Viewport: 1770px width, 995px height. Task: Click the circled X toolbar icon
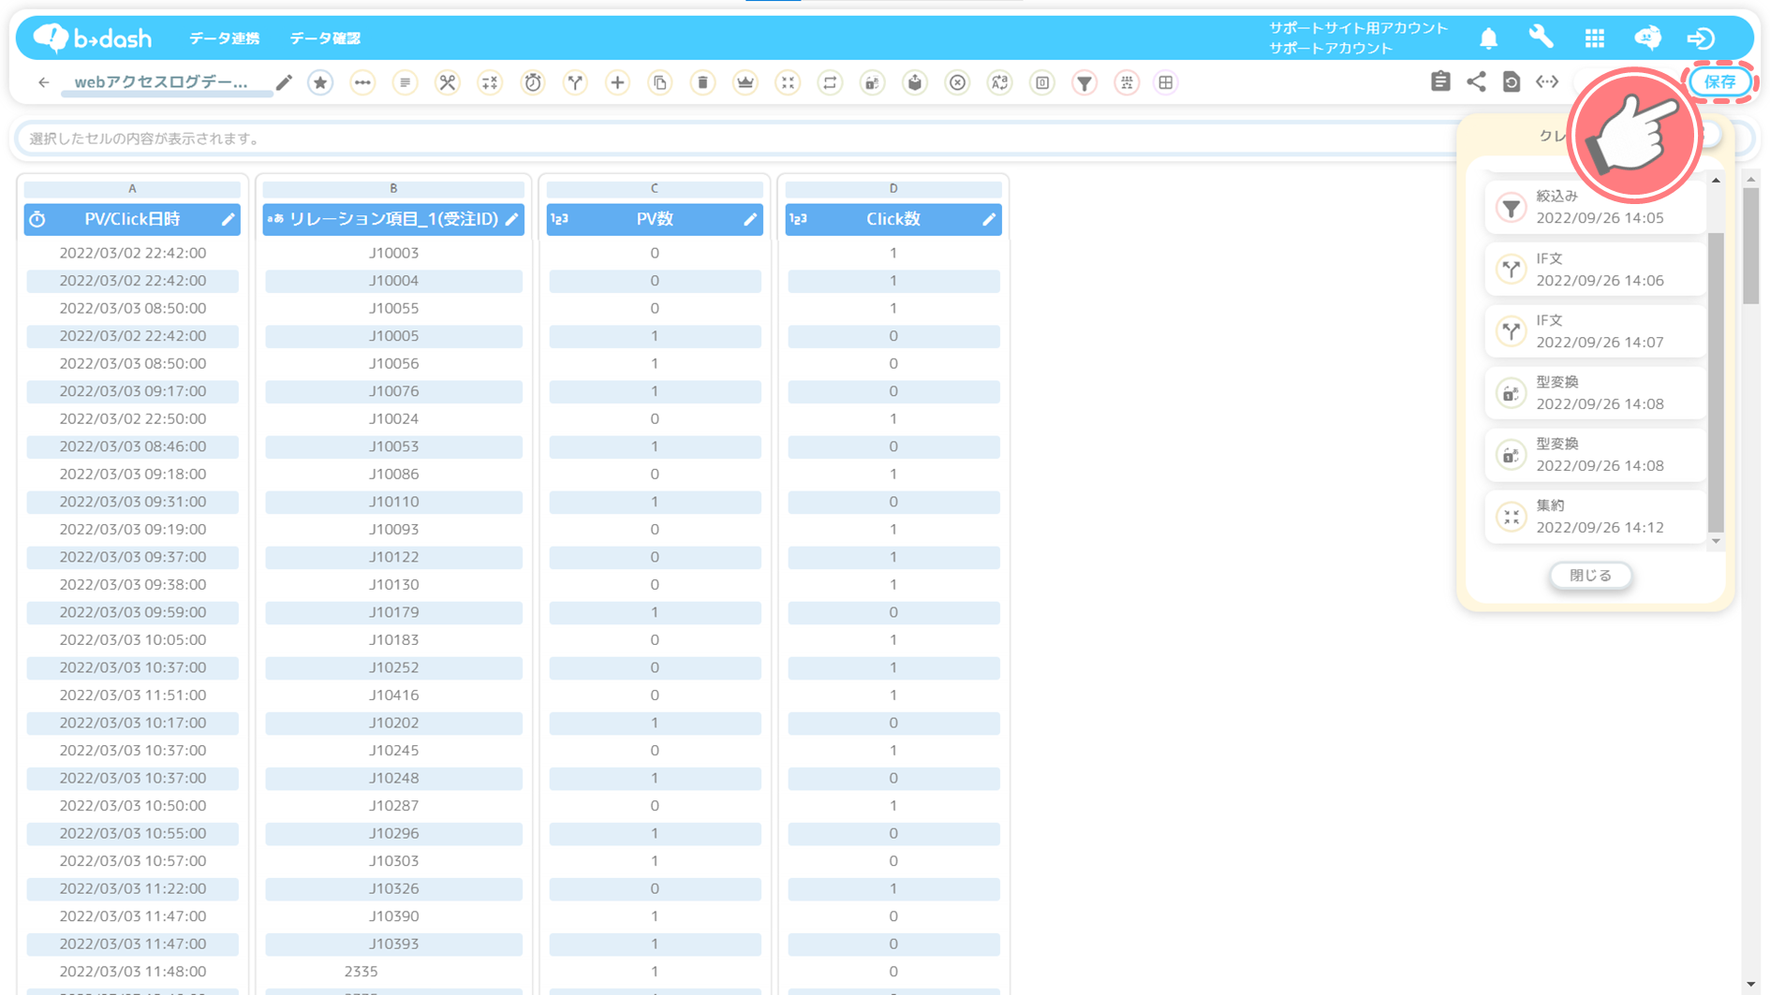click(x=957, y=82)
